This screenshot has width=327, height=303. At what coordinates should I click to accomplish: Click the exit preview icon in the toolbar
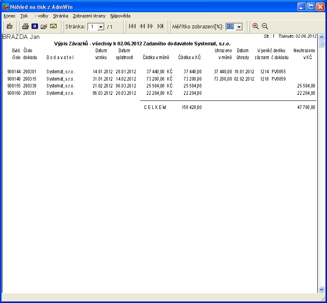point(10,26)
